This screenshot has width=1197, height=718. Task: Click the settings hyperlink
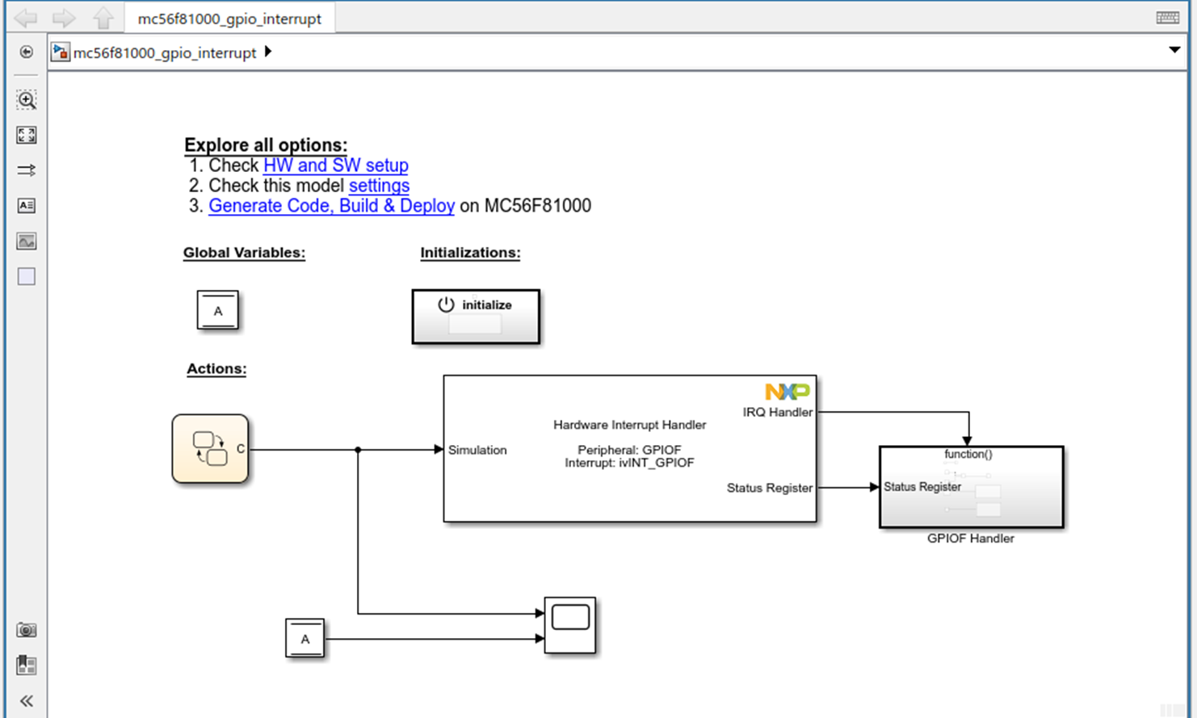[379, 186]
